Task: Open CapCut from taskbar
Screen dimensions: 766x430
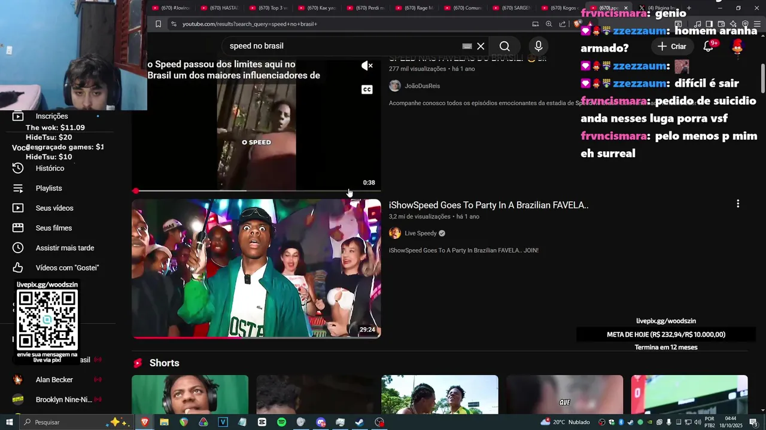Action: click(x=262, y=422)
